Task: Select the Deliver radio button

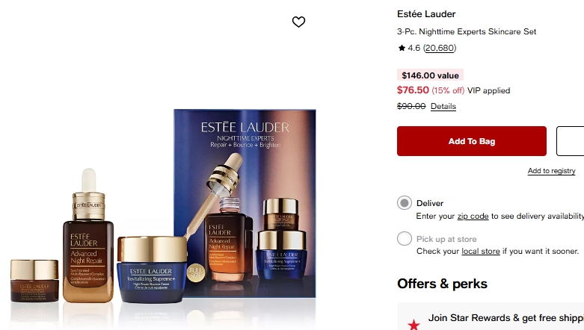Action: coord(404,203)
